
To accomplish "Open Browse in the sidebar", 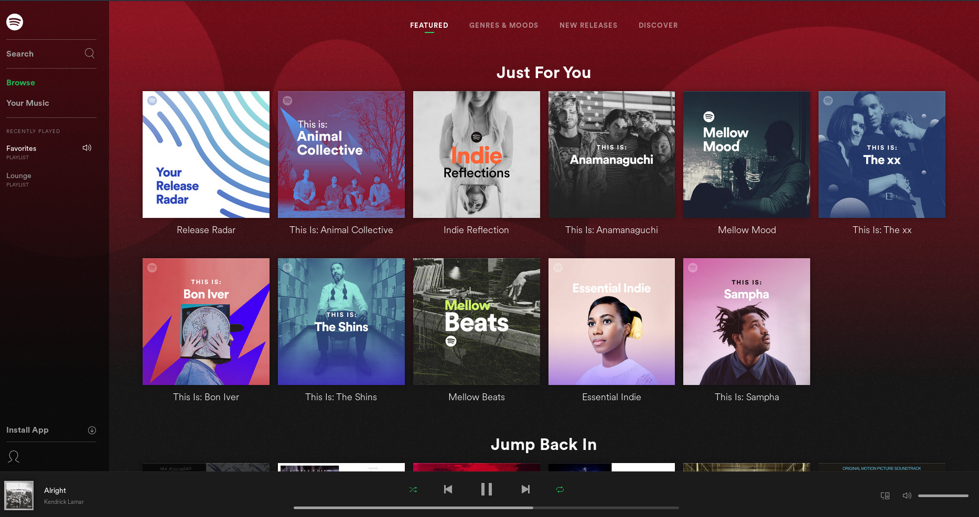I will [x=20, y=83].
